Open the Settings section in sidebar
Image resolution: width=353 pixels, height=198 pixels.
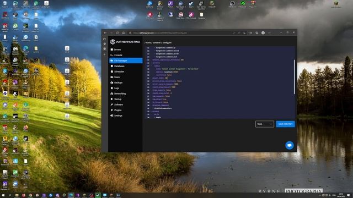[x=125, y=116]
